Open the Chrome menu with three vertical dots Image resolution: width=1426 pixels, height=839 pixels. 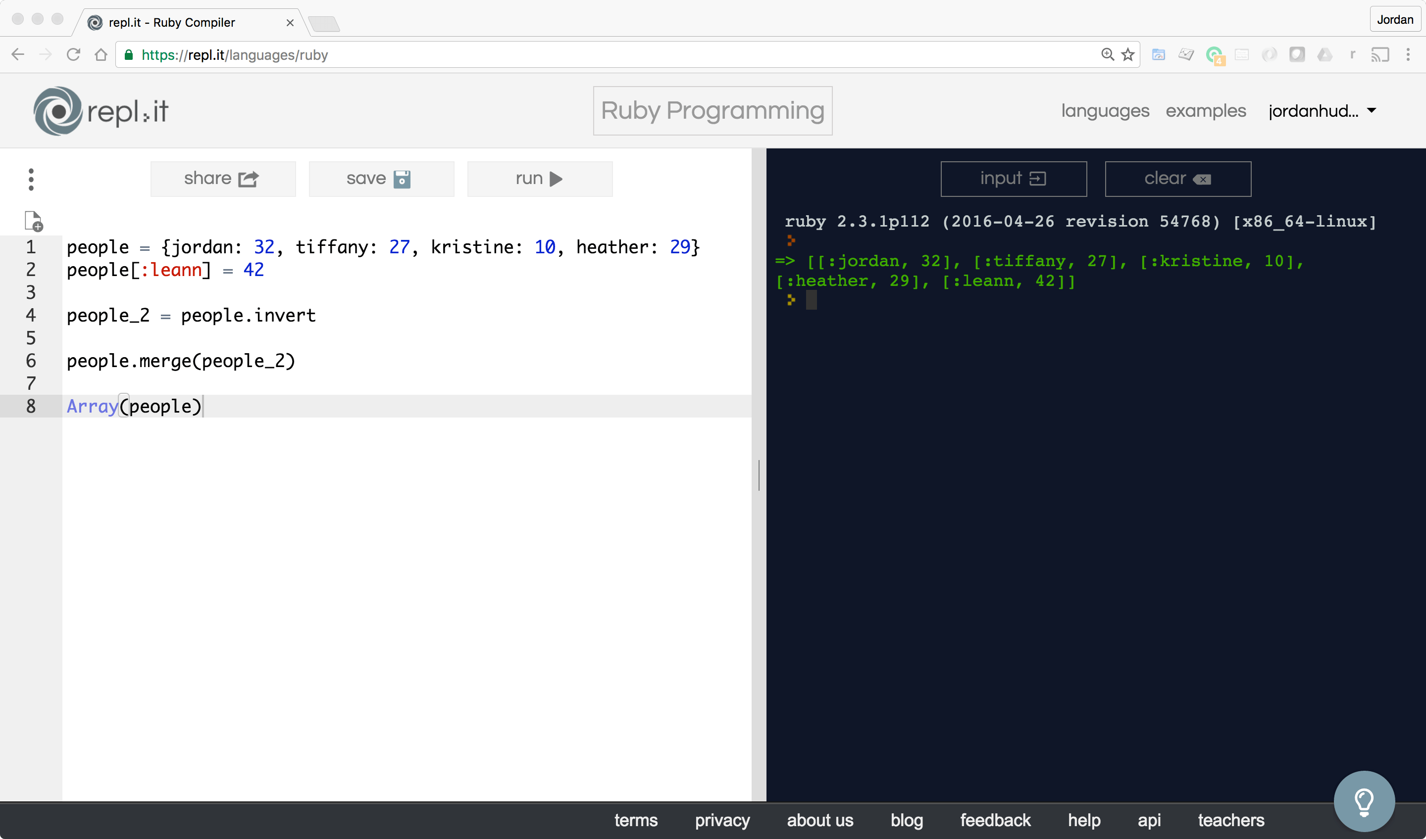tap(1409, 54)
